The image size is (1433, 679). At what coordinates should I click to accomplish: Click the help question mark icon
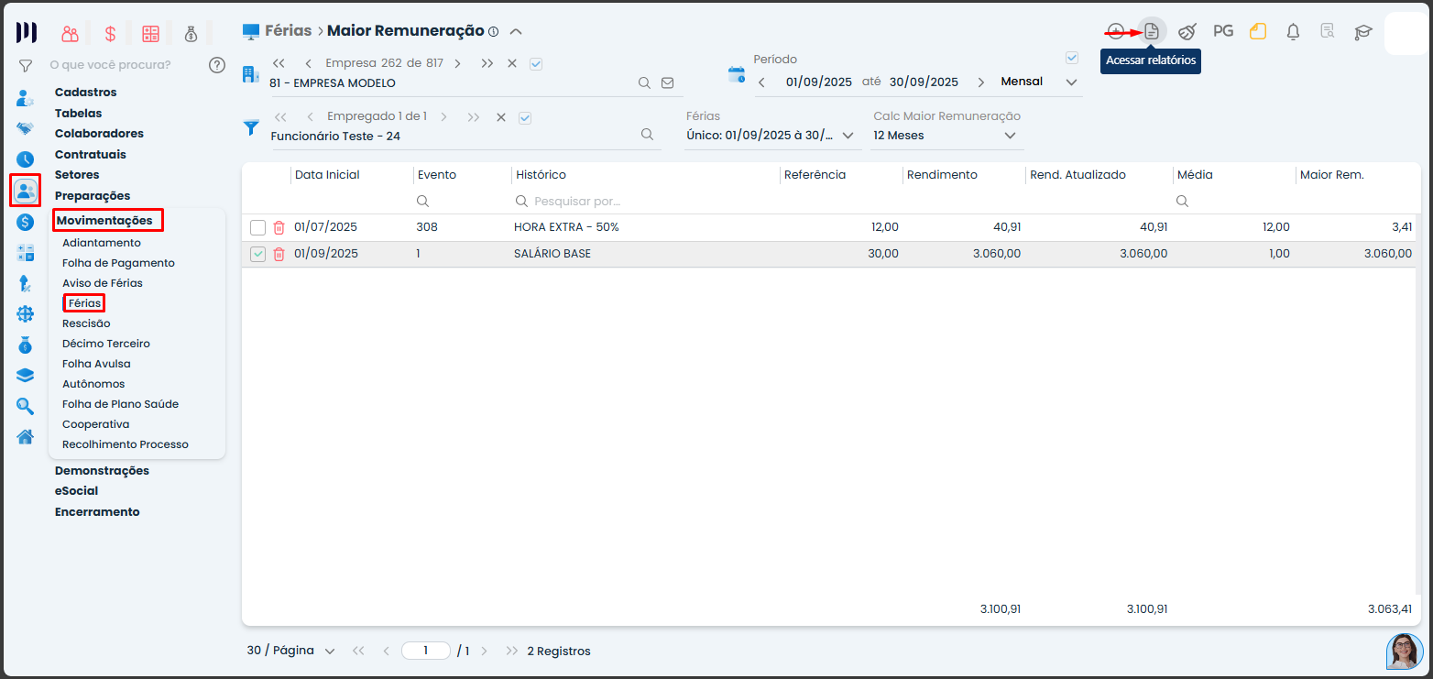[217, 65]
